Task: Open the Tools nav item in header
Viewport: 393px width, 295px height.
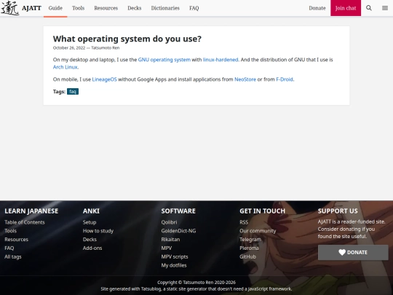Action: (78, 8)
